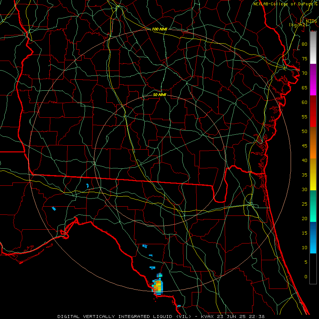Pick the orange-brown segment of the color scale
This screenshot has width=319, height=319.
pyautogui.click(x=313, y=142)
